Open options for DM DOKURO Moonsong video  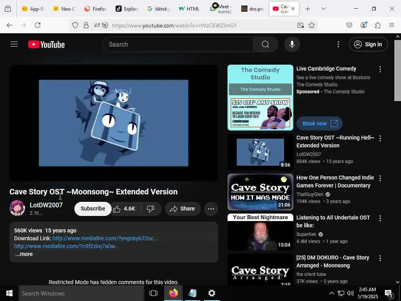[380, 258]
